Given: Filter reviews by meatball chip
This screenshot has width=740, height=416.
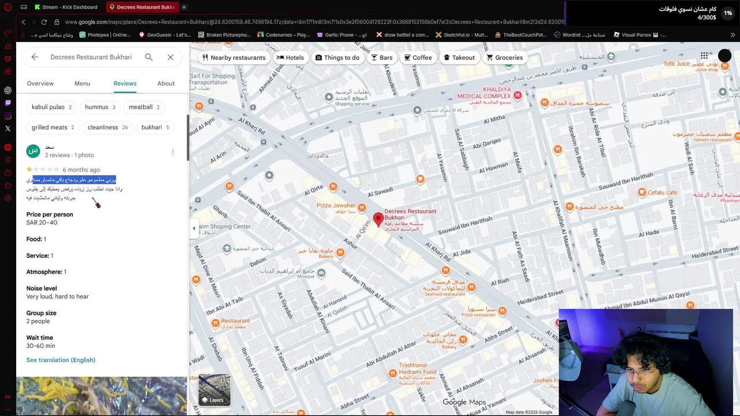Looking at the screenshot, I should pos(144,107).
